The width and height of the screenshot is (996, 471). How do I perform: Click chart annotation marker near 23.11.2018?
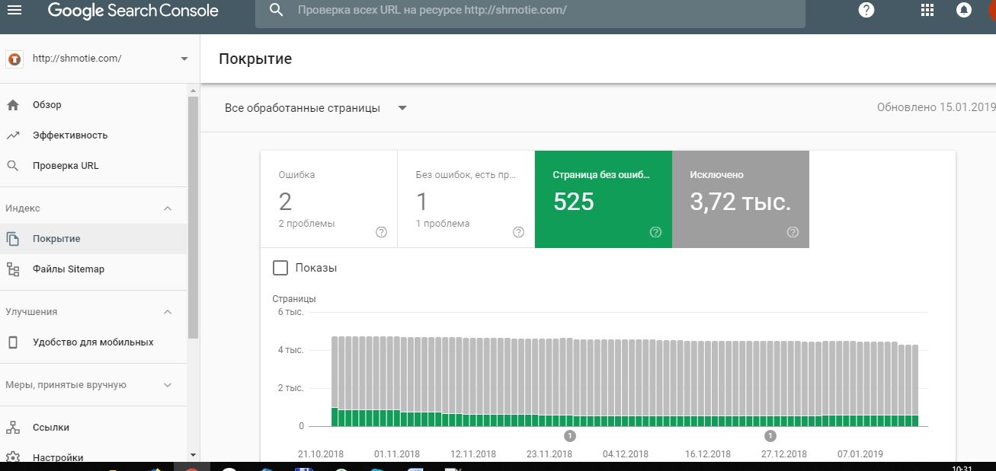click(570, 436)
